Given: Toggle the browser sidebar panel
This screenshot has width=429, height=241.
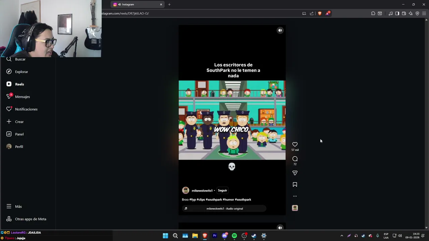Looking at the screenshot, I should pos(397,13).
